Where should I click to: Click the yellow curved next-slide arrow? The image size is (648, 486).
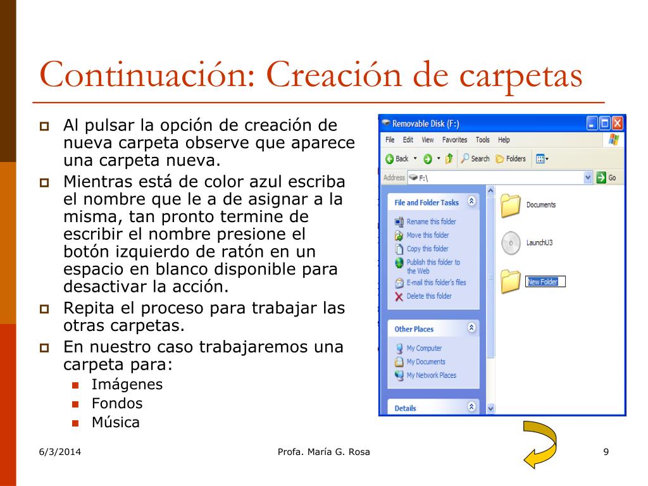tap(540, 445)
